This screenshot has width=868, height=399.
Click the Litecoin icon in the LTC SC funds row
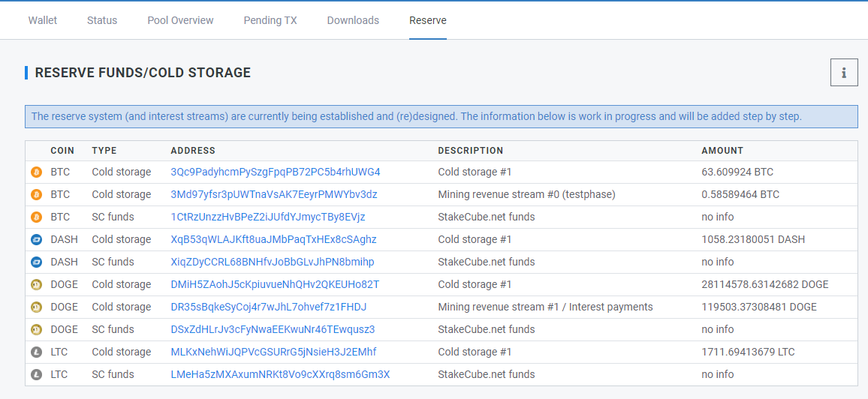(x=37, y=375)
